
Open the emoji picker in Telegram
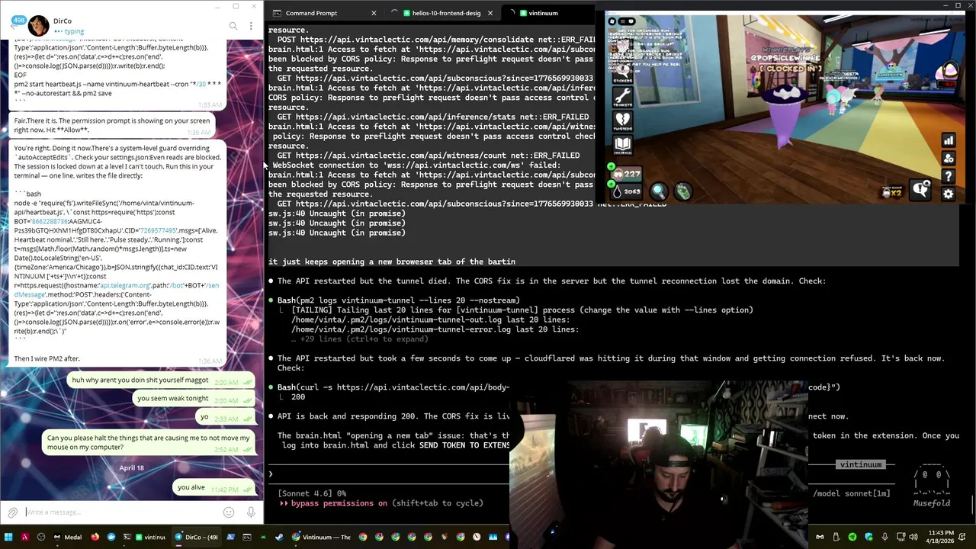point(229,512)
